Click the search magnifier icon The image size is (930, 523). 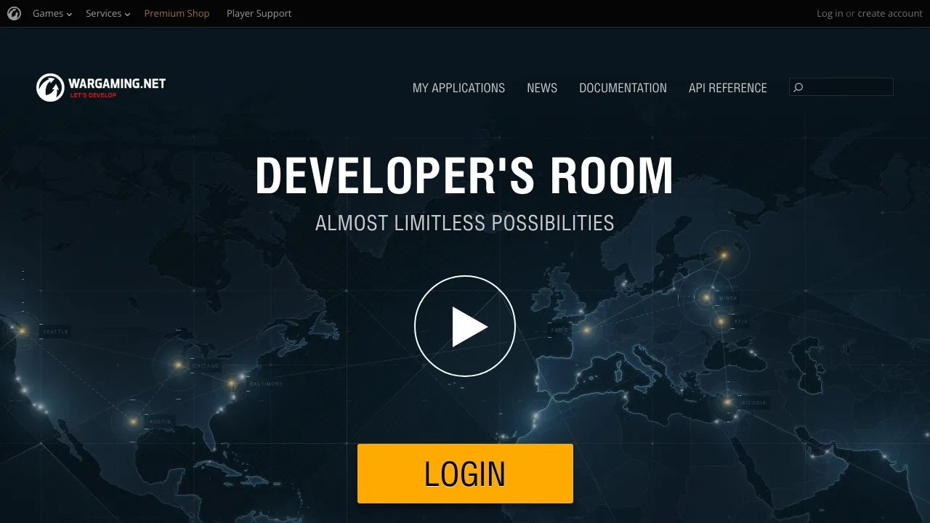(x=798, y=87)
